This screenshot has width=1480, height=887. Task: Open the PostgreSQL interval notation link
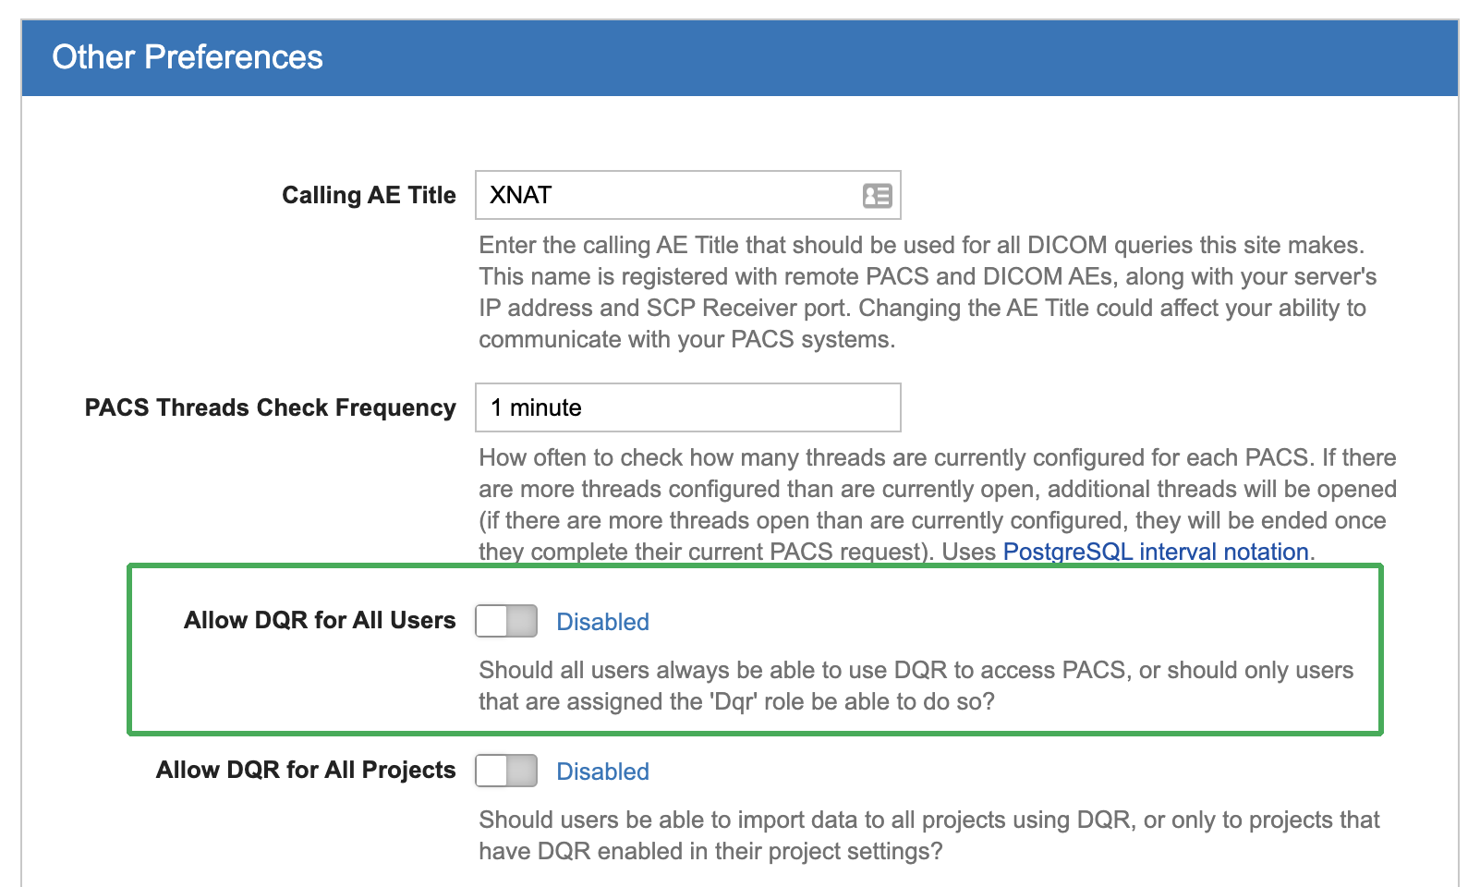tap(1156, 552)
